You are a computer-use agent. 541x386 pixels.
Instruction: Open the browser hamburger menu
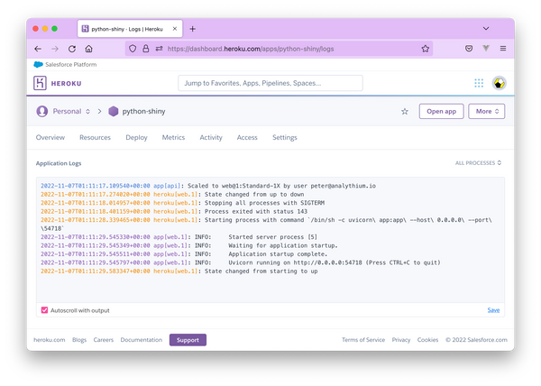coord(503,49)
